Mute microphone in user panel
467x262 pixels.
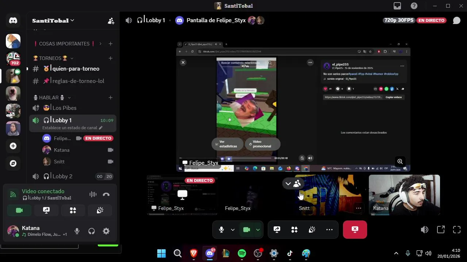[77, 231]
